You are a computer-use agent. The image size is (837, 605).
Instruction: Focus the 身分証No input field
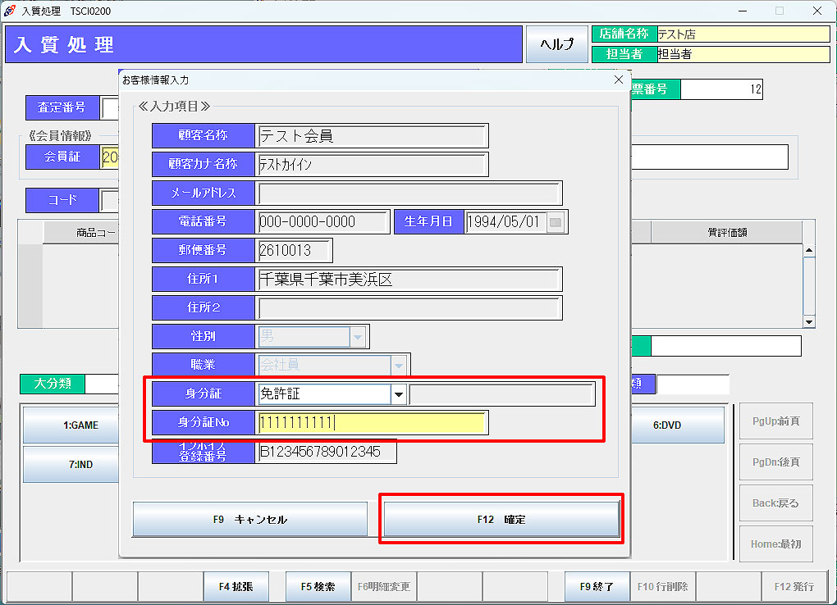coord(371,423)
